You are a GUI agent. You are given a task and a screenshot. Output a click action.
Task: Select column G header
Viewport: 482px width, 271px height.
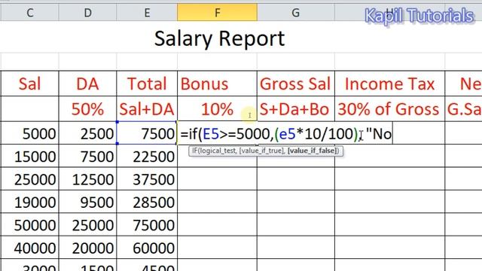pos(296,13)
